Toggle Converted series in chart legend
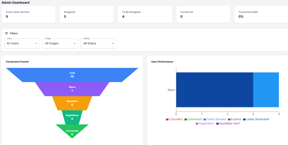Viewport: 288px width, 145px height. (193, 119)
